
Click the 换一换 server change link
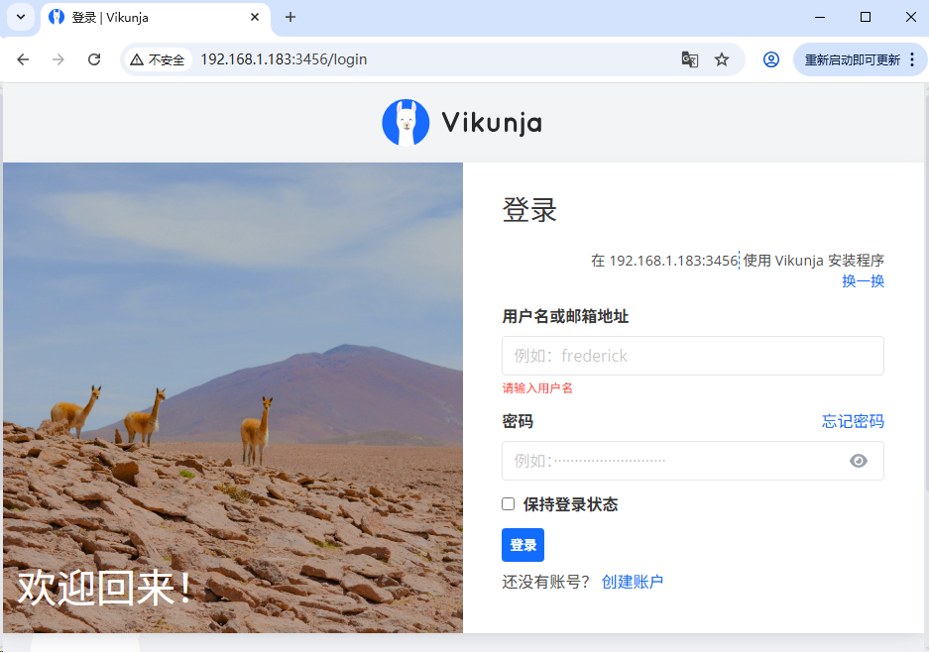864,280
